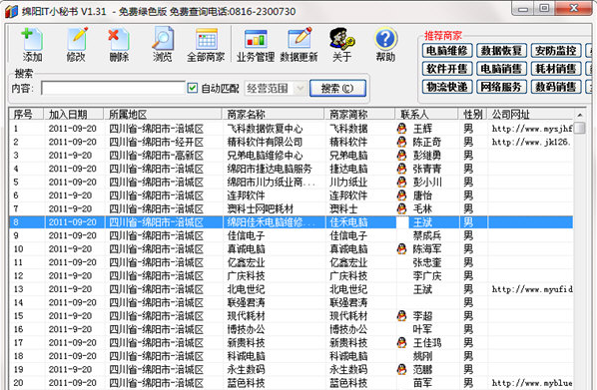Select row 飞科数据恢复中心
597x390 pixels.
click(x=291, y=129)
